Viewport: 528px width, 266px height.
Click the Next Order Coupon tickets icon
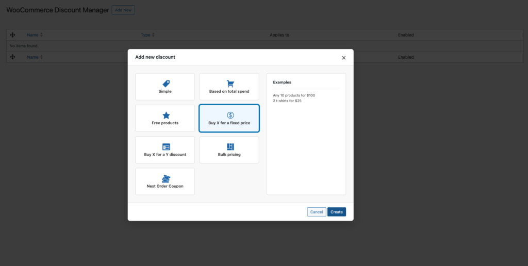[166, 178]
